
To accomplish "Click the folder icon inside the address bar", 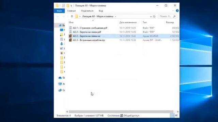I will coord(77,17).
